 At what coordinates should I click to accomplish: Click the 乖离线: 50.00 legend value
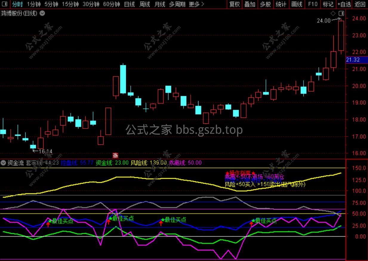[x=185, y=163]
